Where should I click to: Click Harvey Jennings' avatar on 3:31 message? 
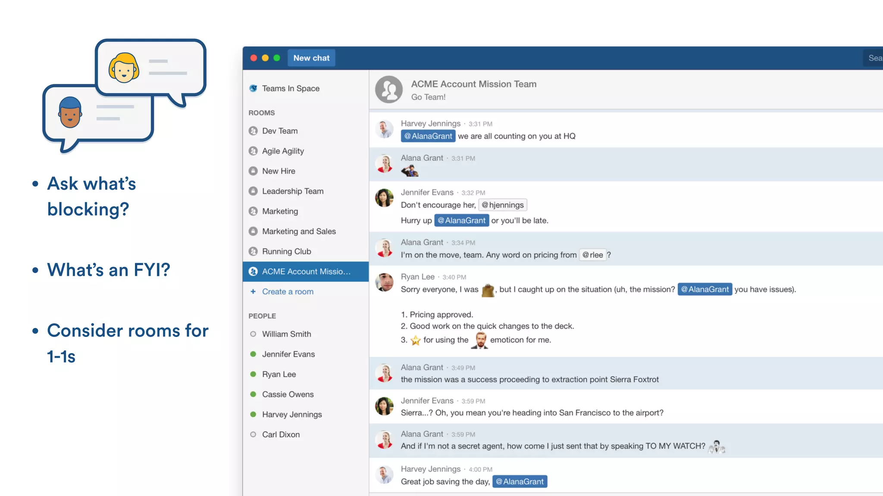[384, 129]
